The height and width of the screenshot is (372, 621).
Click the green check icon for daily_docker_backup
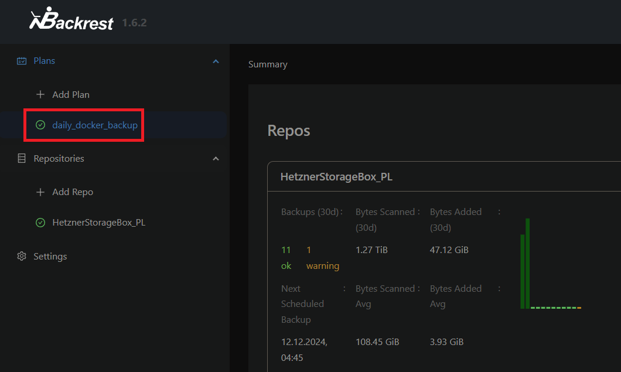coord(40,125)
